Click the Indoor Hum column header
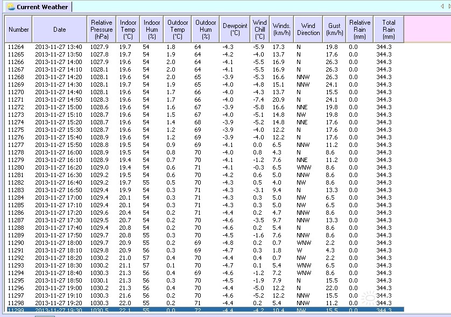 (x=152, y=30)
